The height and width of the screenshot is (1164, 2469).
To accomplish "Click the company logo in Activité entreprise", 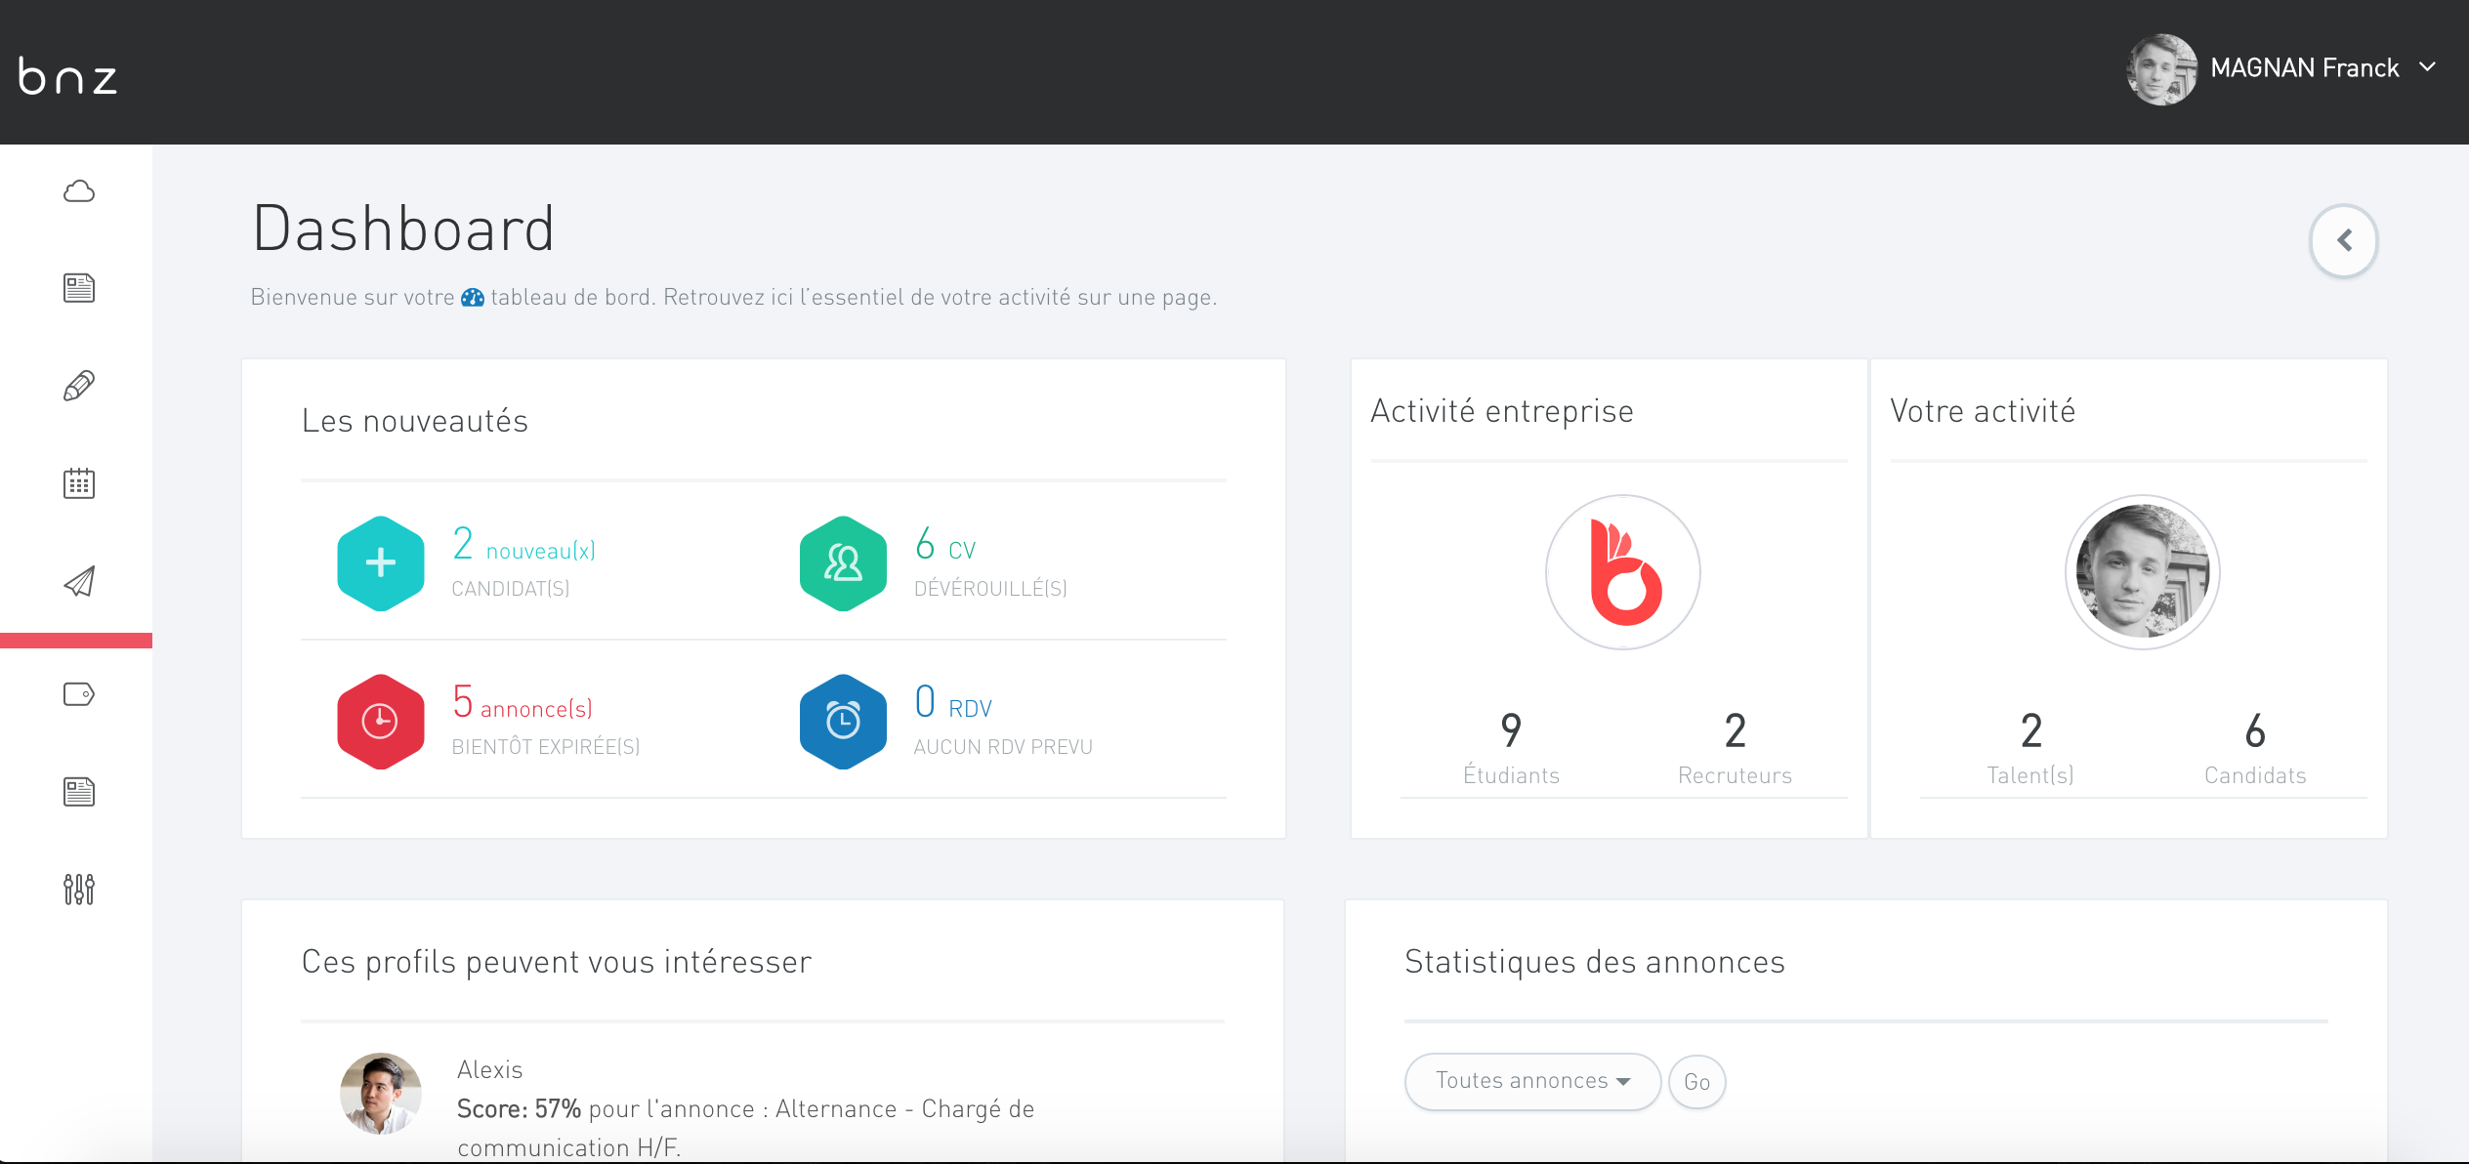I will point(1622,572).
